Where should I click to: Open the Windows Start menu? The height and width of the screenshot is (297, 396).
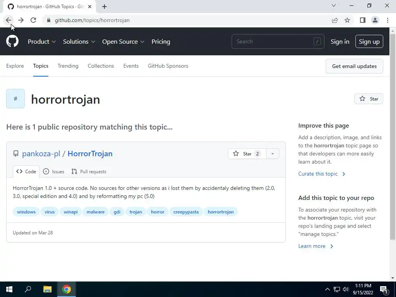click(x=9, y=289)
